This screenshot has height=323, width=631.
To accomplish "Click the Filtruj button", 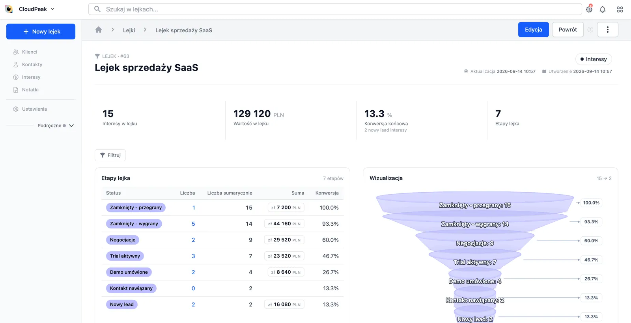I will point(110,155).
